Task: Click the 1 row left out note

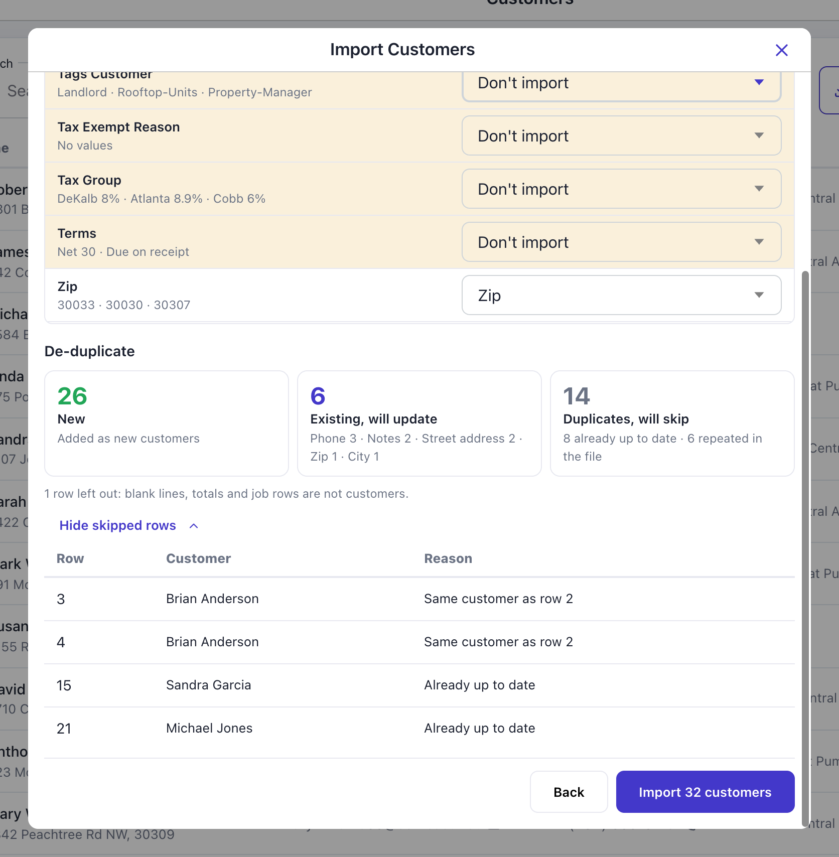Action: [x=226, y=494]
